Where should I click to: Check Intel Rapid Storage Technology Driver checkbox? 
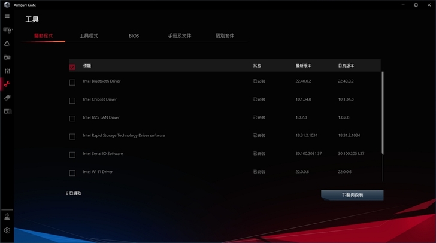72,137
